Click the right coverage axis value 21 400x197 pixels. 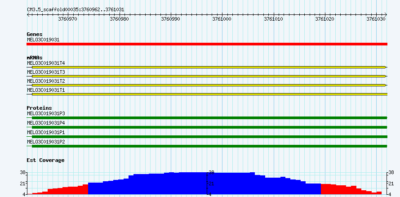[390, 184]
